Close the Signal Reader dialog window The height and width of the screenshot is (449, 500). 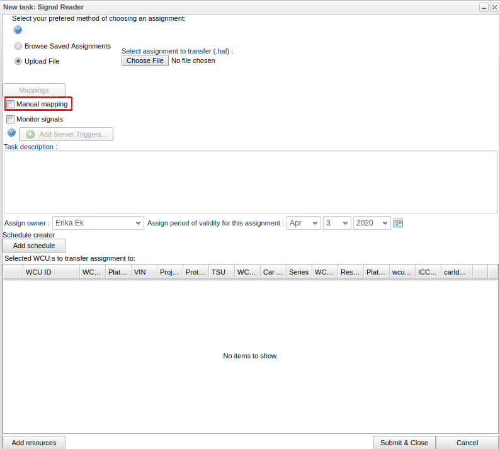(494, 7)
